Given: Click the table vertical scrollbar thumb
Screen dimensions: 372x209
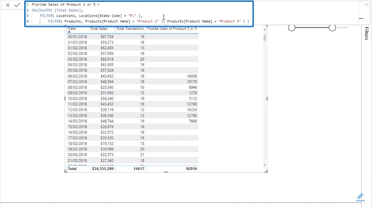Looking at the screenshot, I should pyautogui.click(x=265, y=38).
